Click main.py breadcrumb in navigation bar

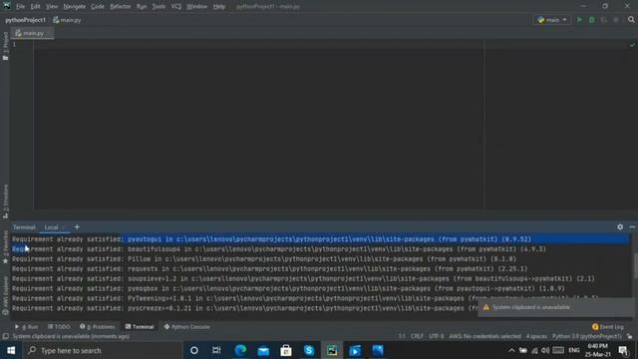pyautogui.click(x=67, y=20)
